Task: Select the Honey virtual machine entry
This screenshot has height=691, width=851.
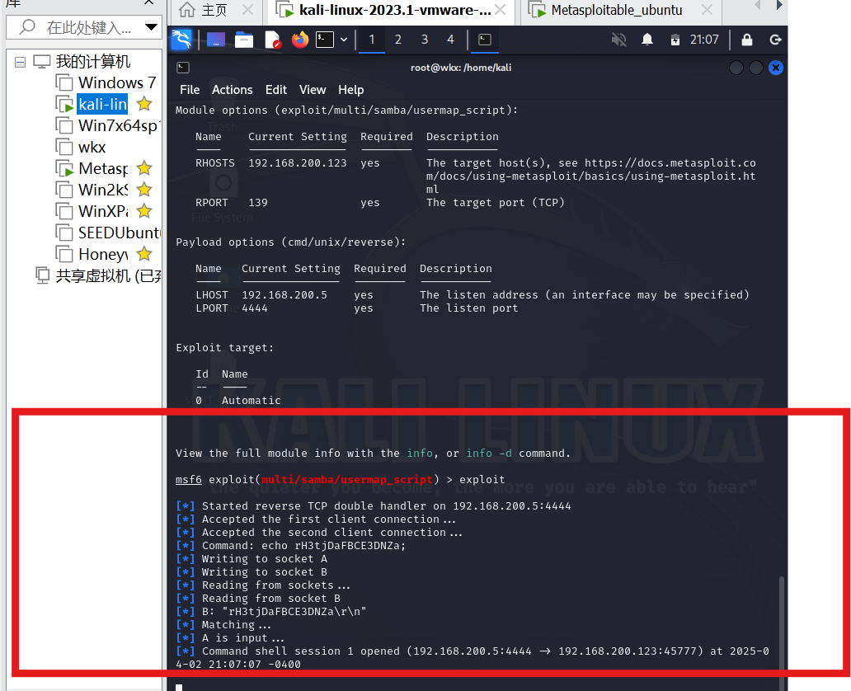Action: coord(103,254)
